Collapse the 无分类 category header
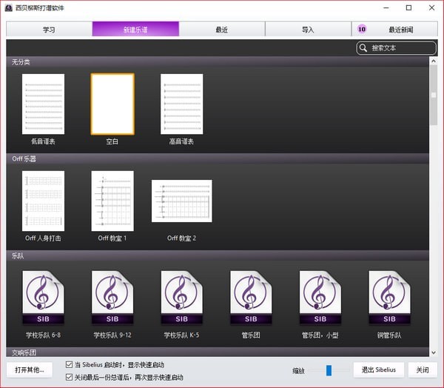The image size is (444, 388). (21, 62)
